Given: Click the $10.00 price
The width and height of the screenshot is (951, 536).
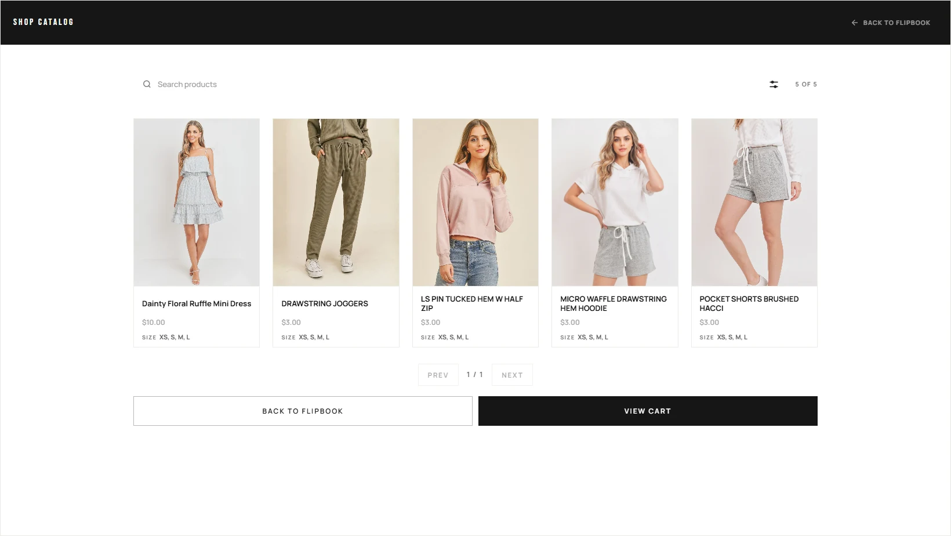Looking at the screenshot, I should click(x=154, y=323).
